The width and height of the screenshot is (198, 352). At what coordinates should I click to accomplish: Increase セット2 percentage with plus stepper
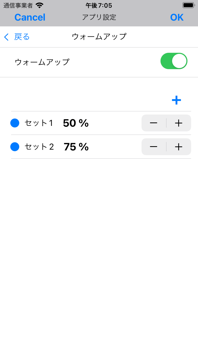pos(179,147)
